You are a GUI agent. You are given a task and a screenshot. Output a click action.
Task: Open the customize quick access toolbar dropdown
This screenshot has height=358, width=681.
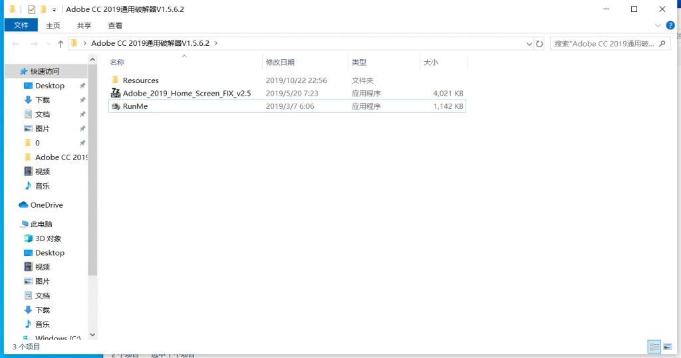point(54,10)
